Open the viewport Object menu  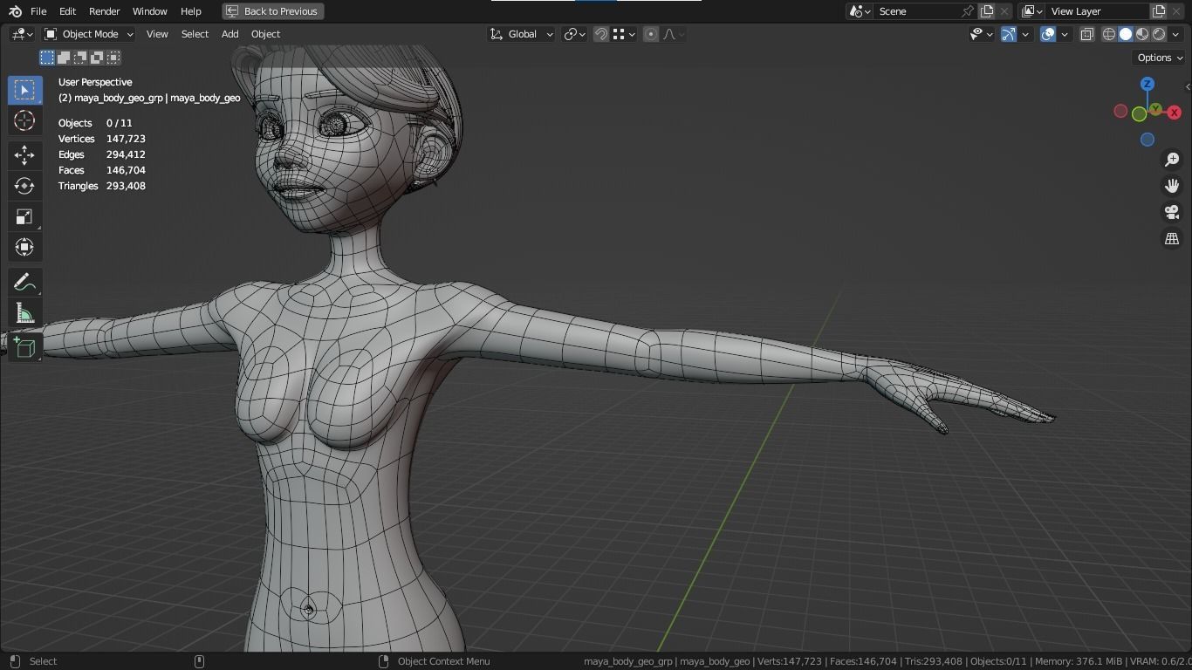[x=265, y=34]
